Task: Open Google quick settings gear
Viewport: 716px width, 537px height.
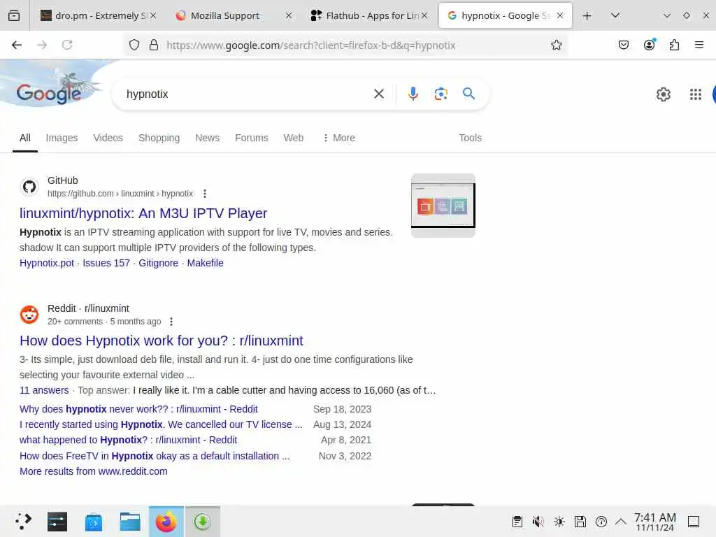Action: point(664,94)
